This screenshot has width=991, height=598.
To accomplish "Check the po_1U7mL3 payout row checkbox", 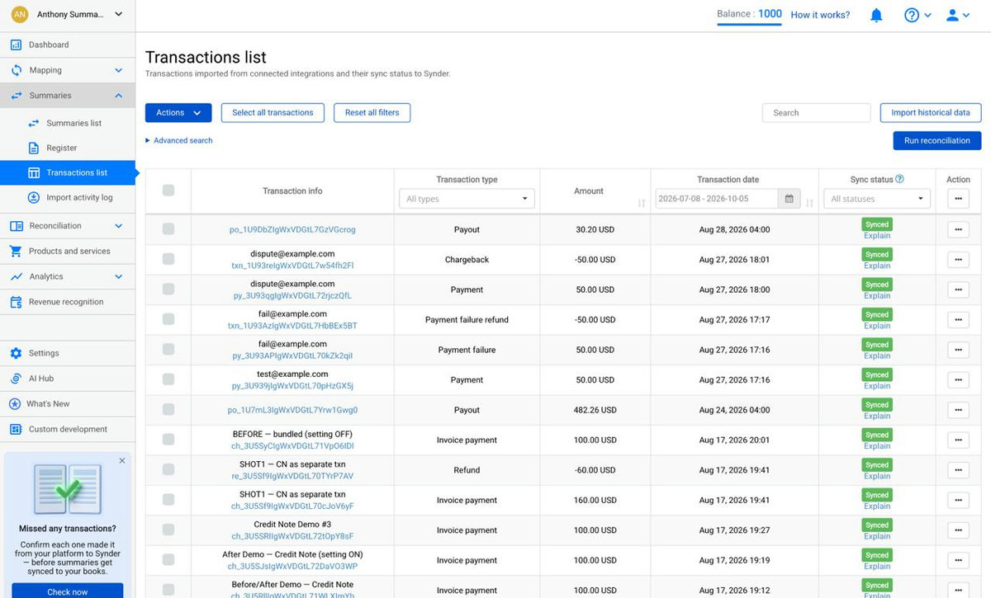I will (168, 410).
